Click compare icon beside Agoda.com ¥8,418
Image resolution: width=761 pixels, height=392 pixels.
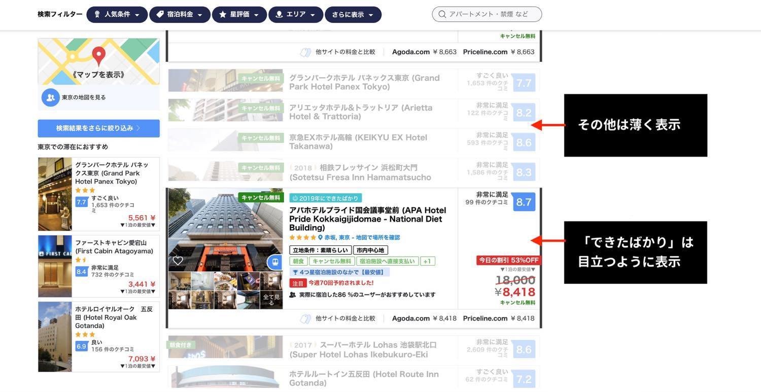pyautogui.click(x=305, y=318)
